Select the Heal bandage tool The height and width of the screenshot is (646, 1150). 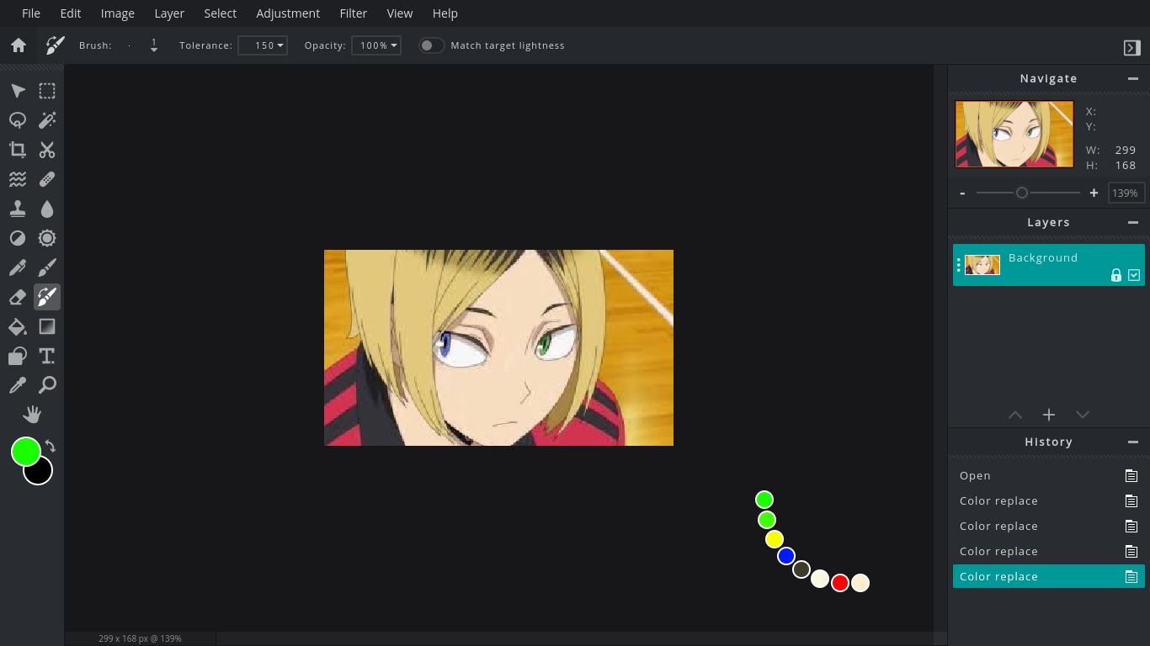[x=47, y=179]
